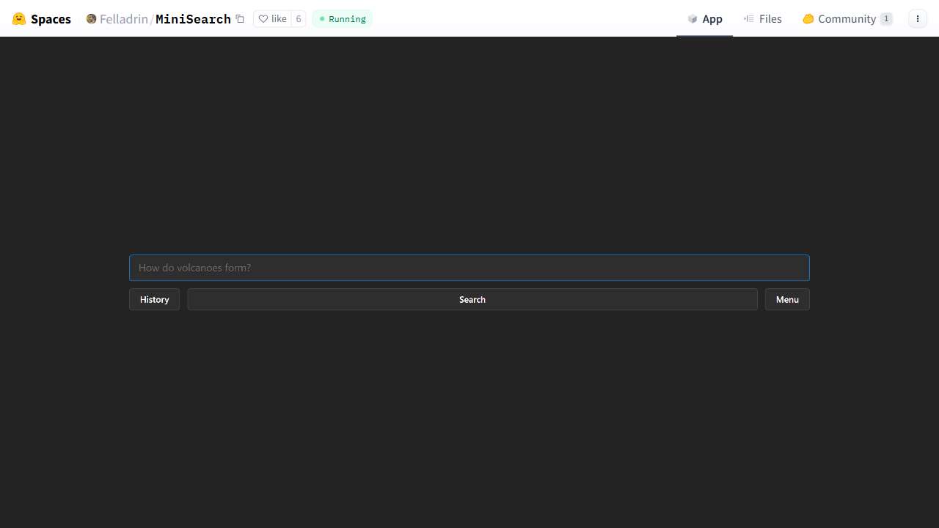Click the MiniSearch space name
This screenshot has width=939, height=528.
pos(193,19)
